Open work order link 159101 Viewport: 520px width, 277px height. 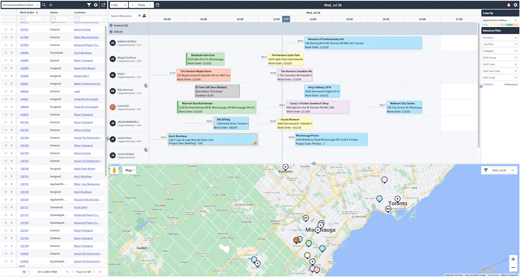pos(24,30)
